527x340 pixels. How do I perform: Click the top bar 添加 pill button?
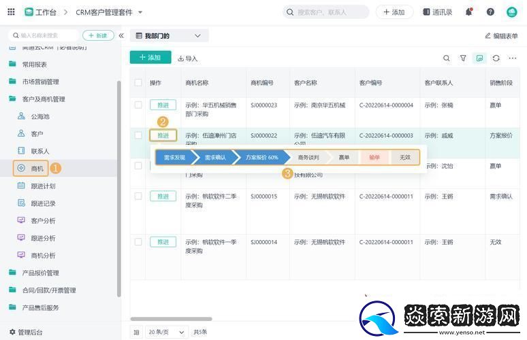pos(394,12)
